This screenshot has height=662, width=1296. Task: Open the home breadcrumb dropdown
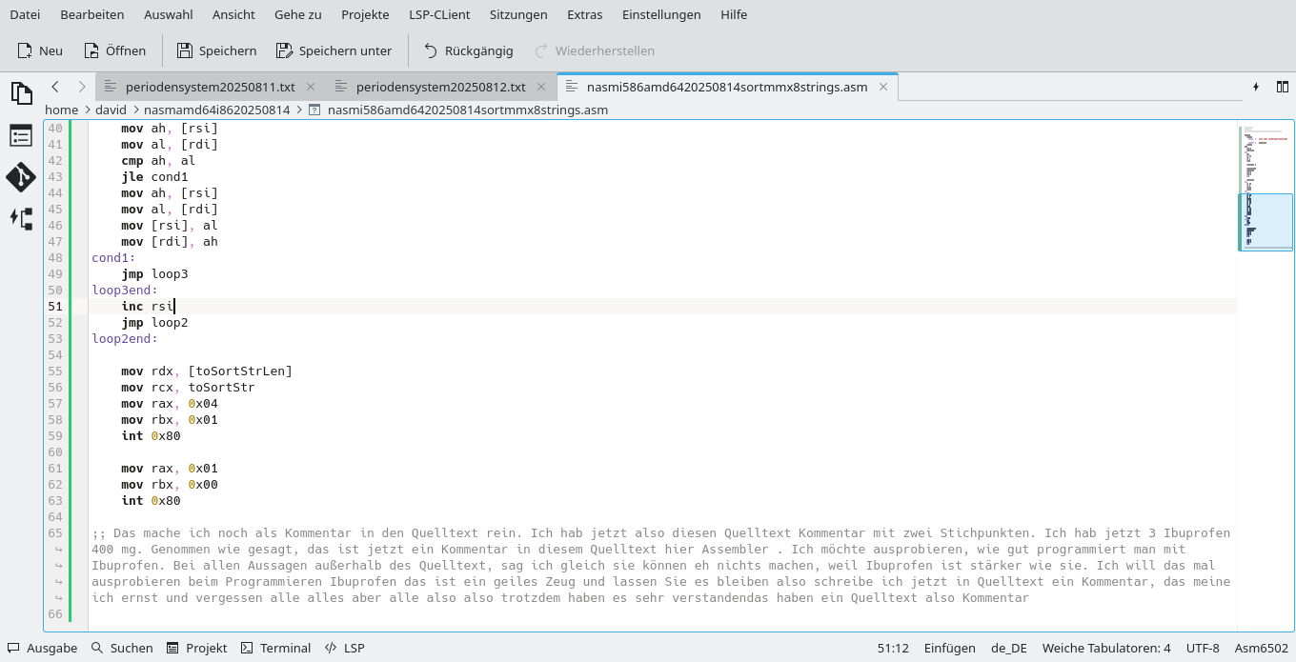[61, 110]
